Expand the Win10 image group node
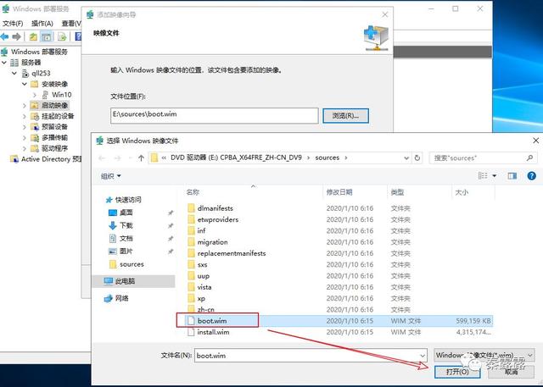 click(35, 95)
